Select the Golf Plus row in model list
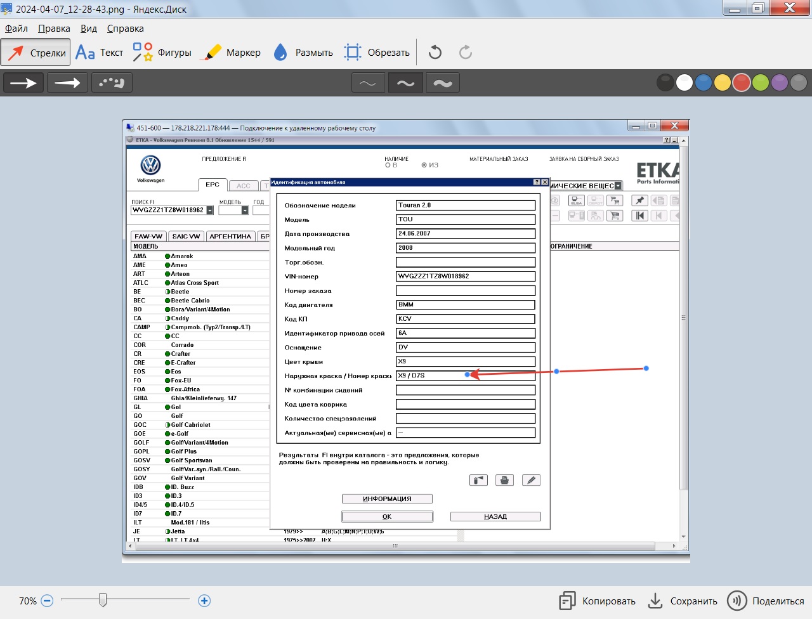The width and height of the screenshot is (812, 619). pos(200,452)
